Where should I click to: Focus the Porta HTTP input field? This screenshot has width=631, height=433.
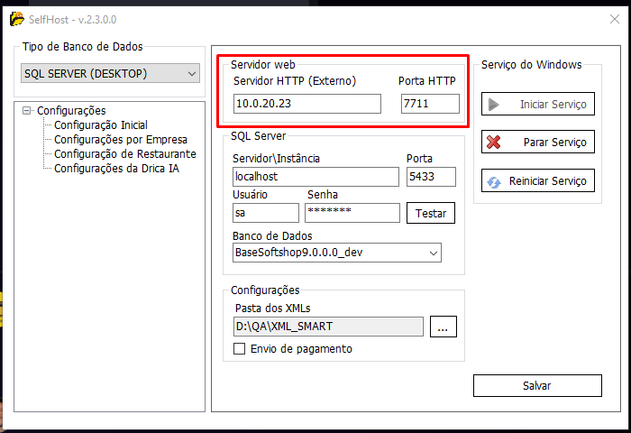429,105
